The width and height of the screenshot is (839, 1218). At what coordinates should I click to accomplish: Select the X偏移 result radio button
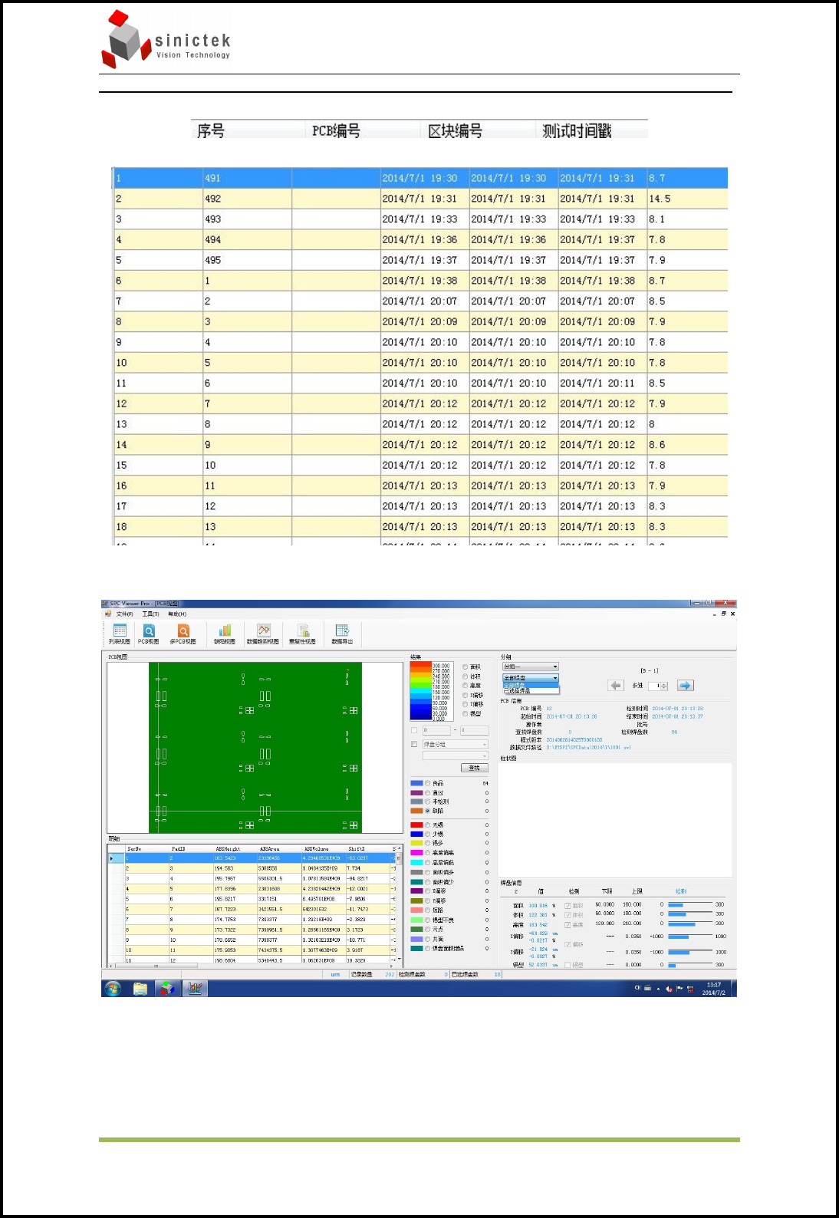pyautogui.click(x=465, y=695)
